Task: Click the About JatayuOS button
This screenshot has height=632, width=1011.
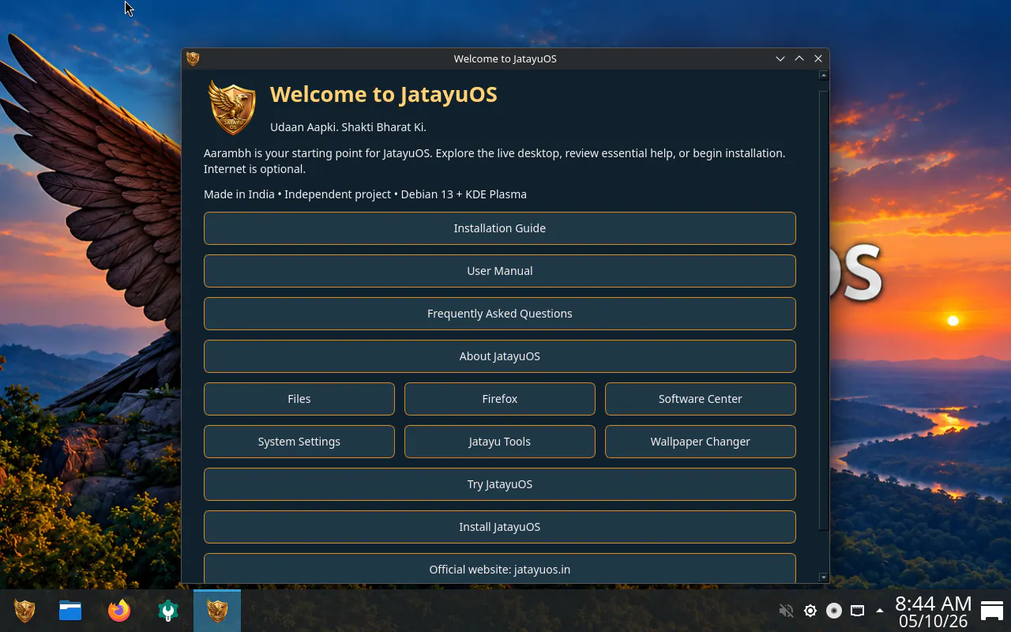Action: [x=500, y=356]
